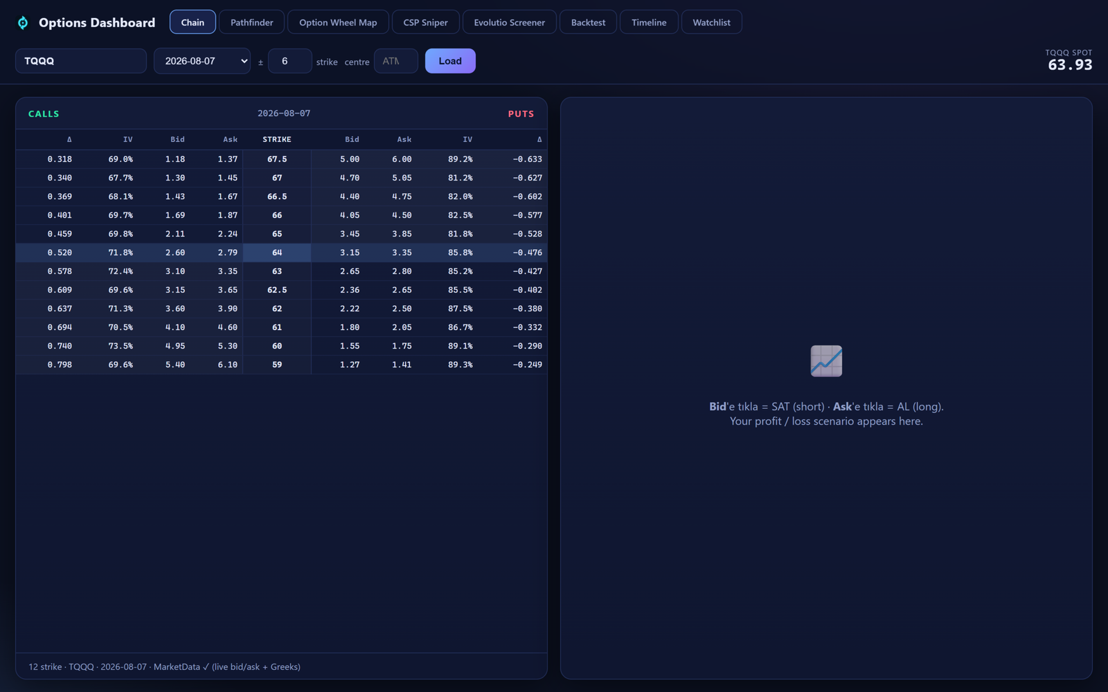1108x692 pixels.
Task: Click call ask 3.65 at strike 62.5
Action: (x=227, y=290)
